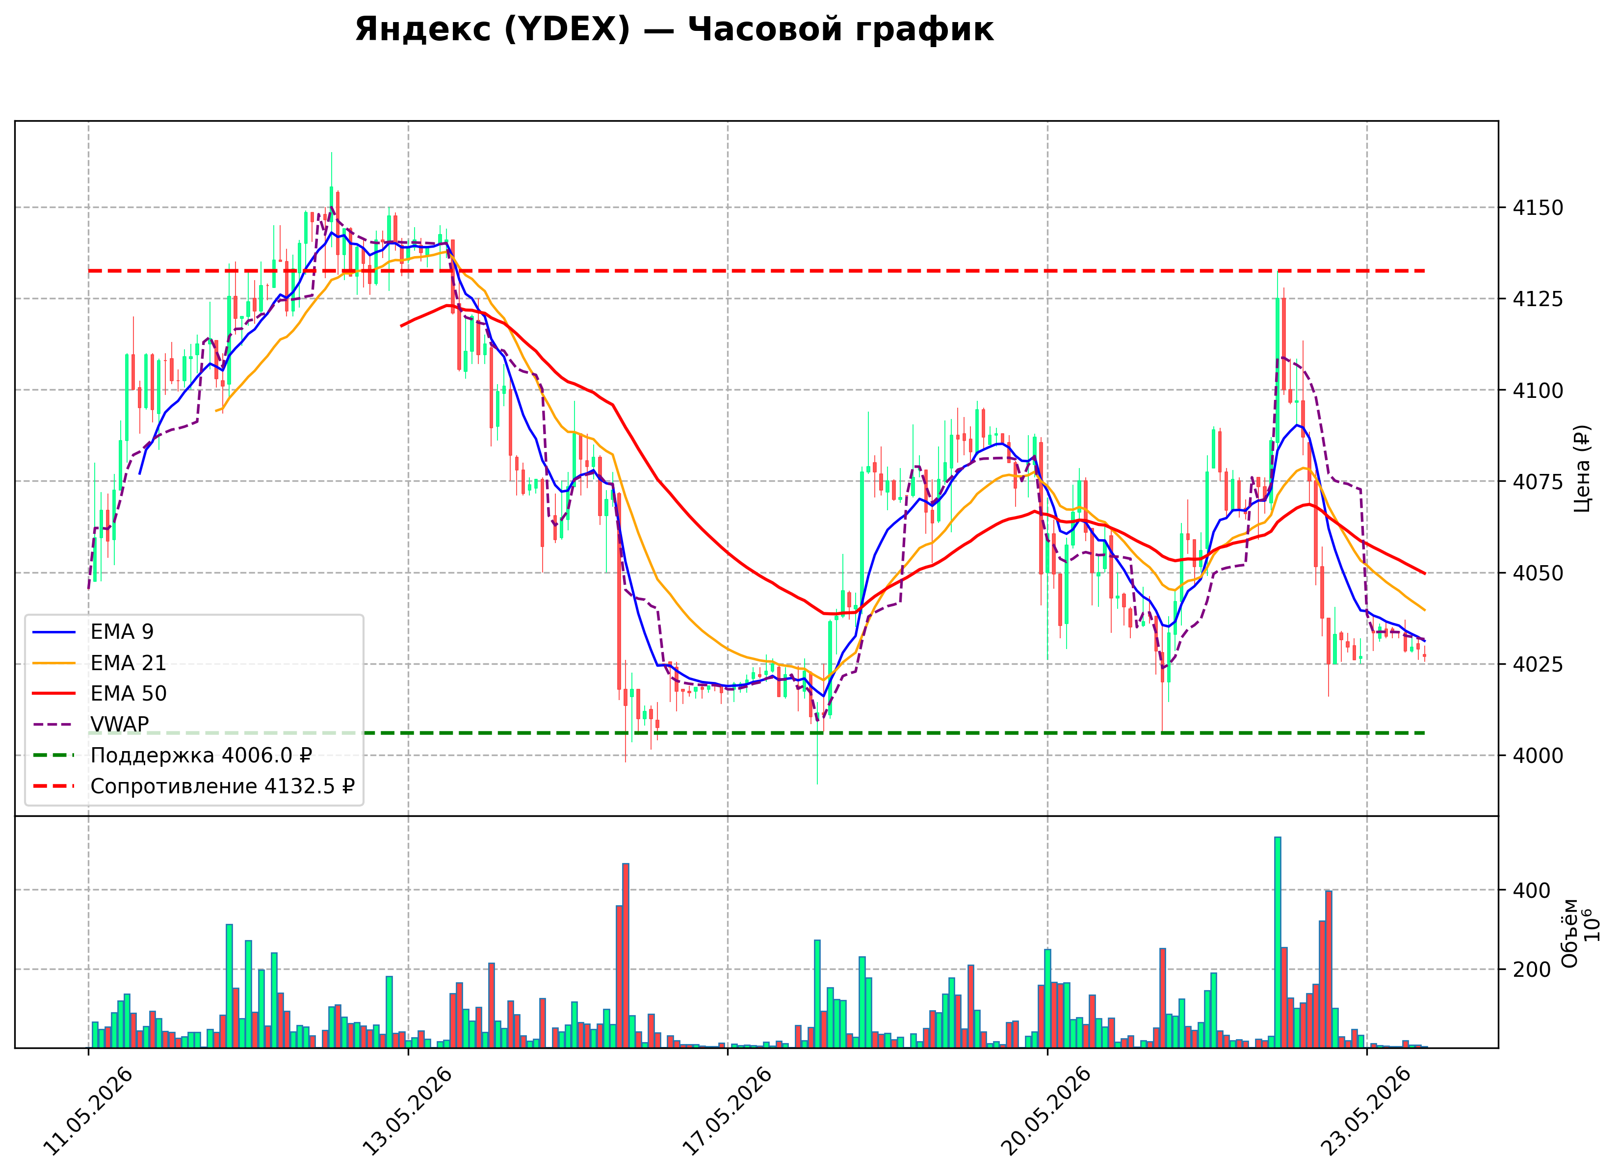Viewport: 1619px width, 1174px height.
Task: Click the date label 23.05.2026
Action: (1367, 1112)
